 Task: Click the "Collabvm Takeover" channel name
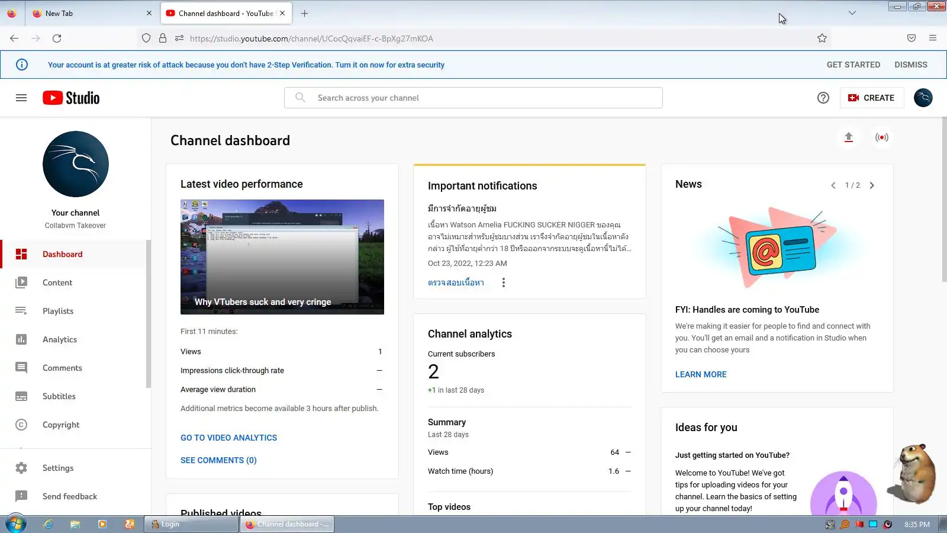(x=75, y=226)
